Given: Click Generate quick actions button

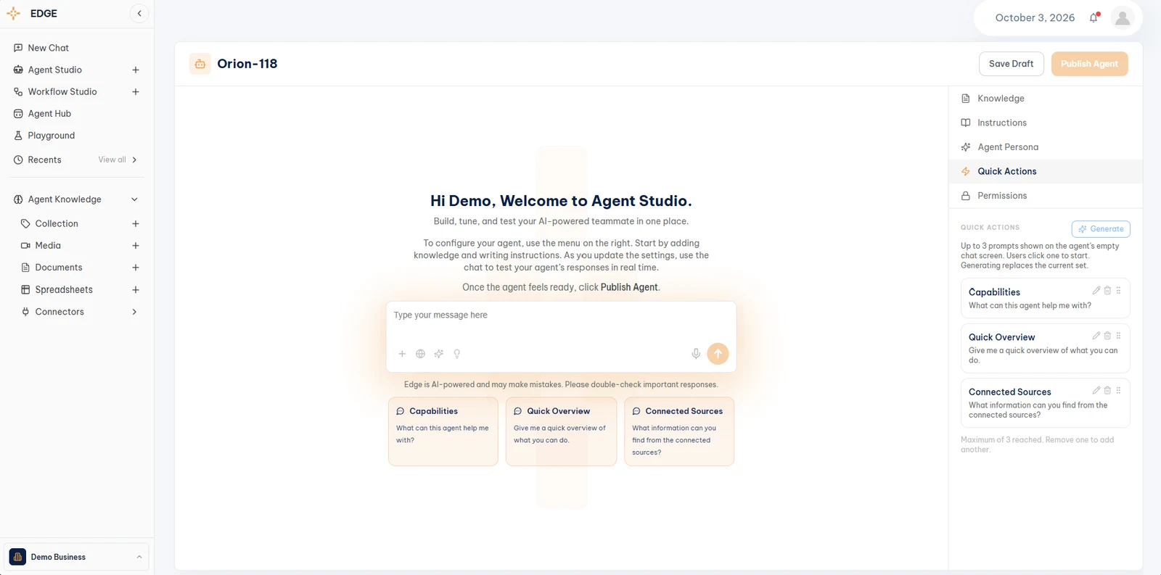Looking at the screenshot, I should point(1101,229).
